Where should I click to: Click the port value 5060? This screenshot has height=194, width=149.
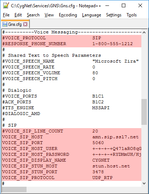tap(98, 143)
